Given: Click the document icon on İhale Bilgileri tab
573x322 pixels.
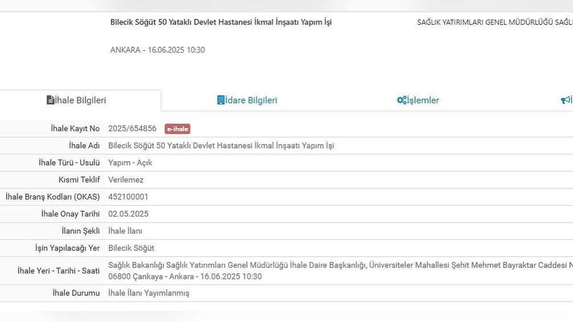Looking at the screenshot, I should tap(50, 100).
